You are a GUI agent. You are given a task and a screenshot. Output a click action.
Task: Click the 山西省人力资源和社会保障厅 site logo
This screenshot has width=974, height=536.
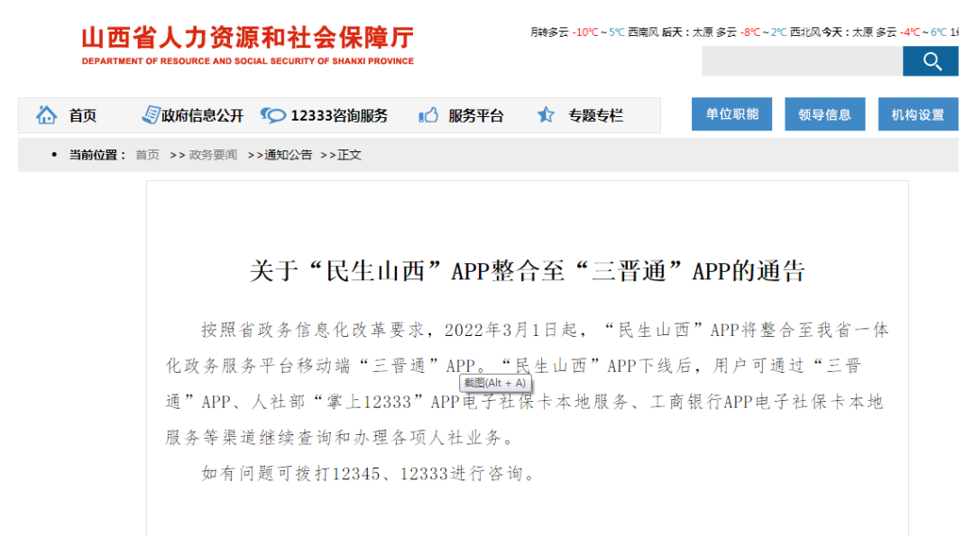(x=247, y=45)
